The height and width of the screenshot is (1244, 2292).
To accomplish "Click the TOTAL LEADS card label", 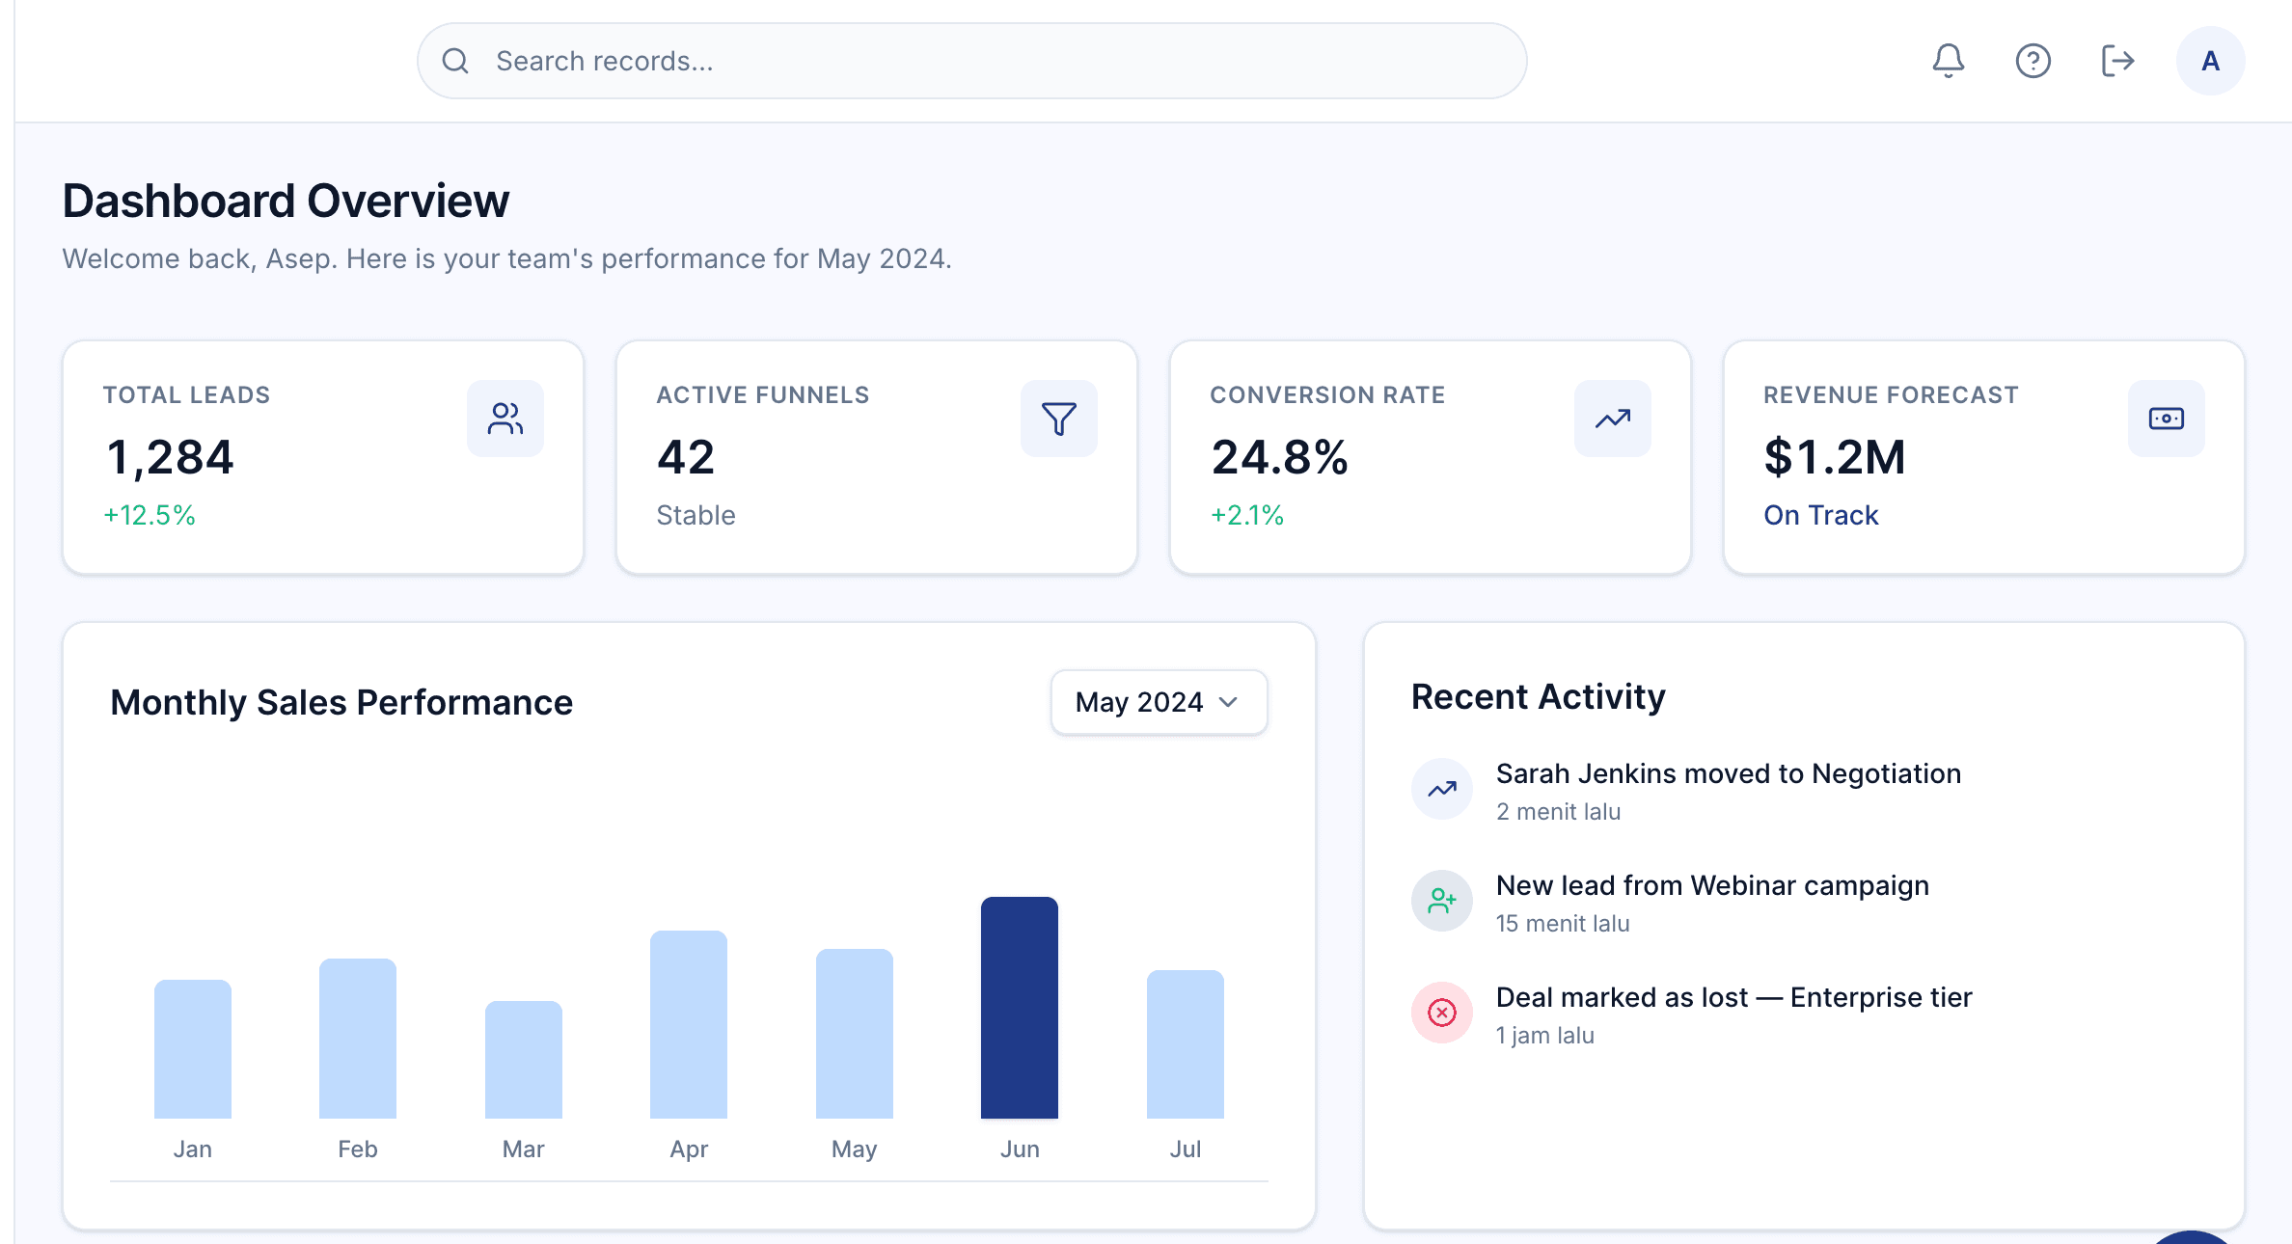I will [x=186, y=395].
